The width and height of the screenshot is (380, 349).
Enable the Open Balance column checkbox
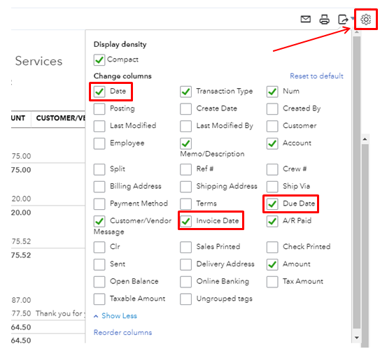click(99, 282)
